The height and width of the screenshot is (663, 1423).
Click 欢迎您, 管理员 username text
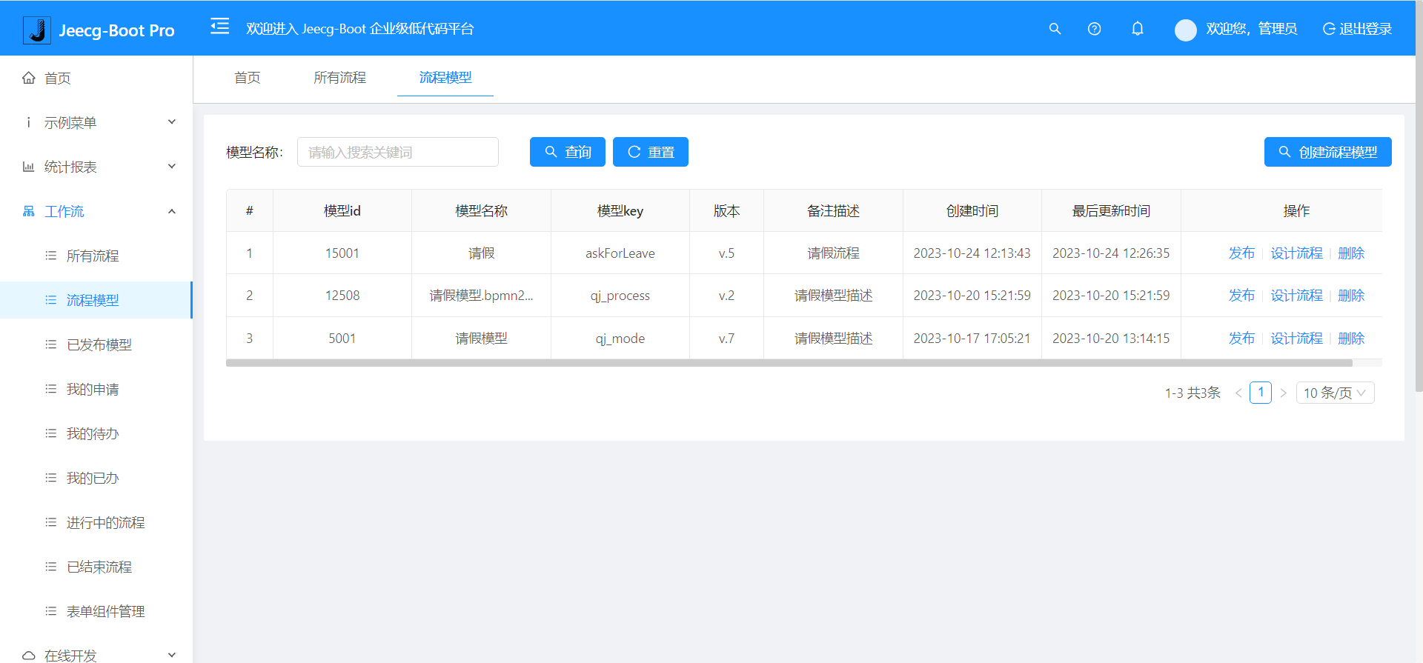coord(1252,29)
